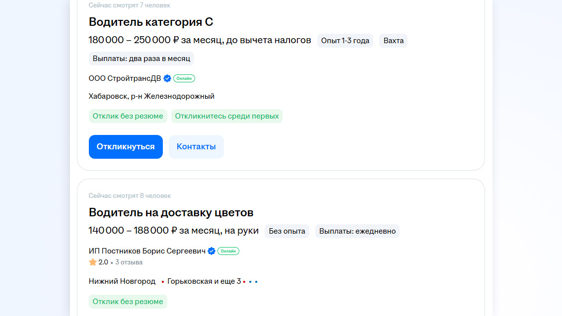Click the Онлайн badge for ООО СтройтрансДВ
Viewport: 562px width, 316px height.
tap(184, 78)
